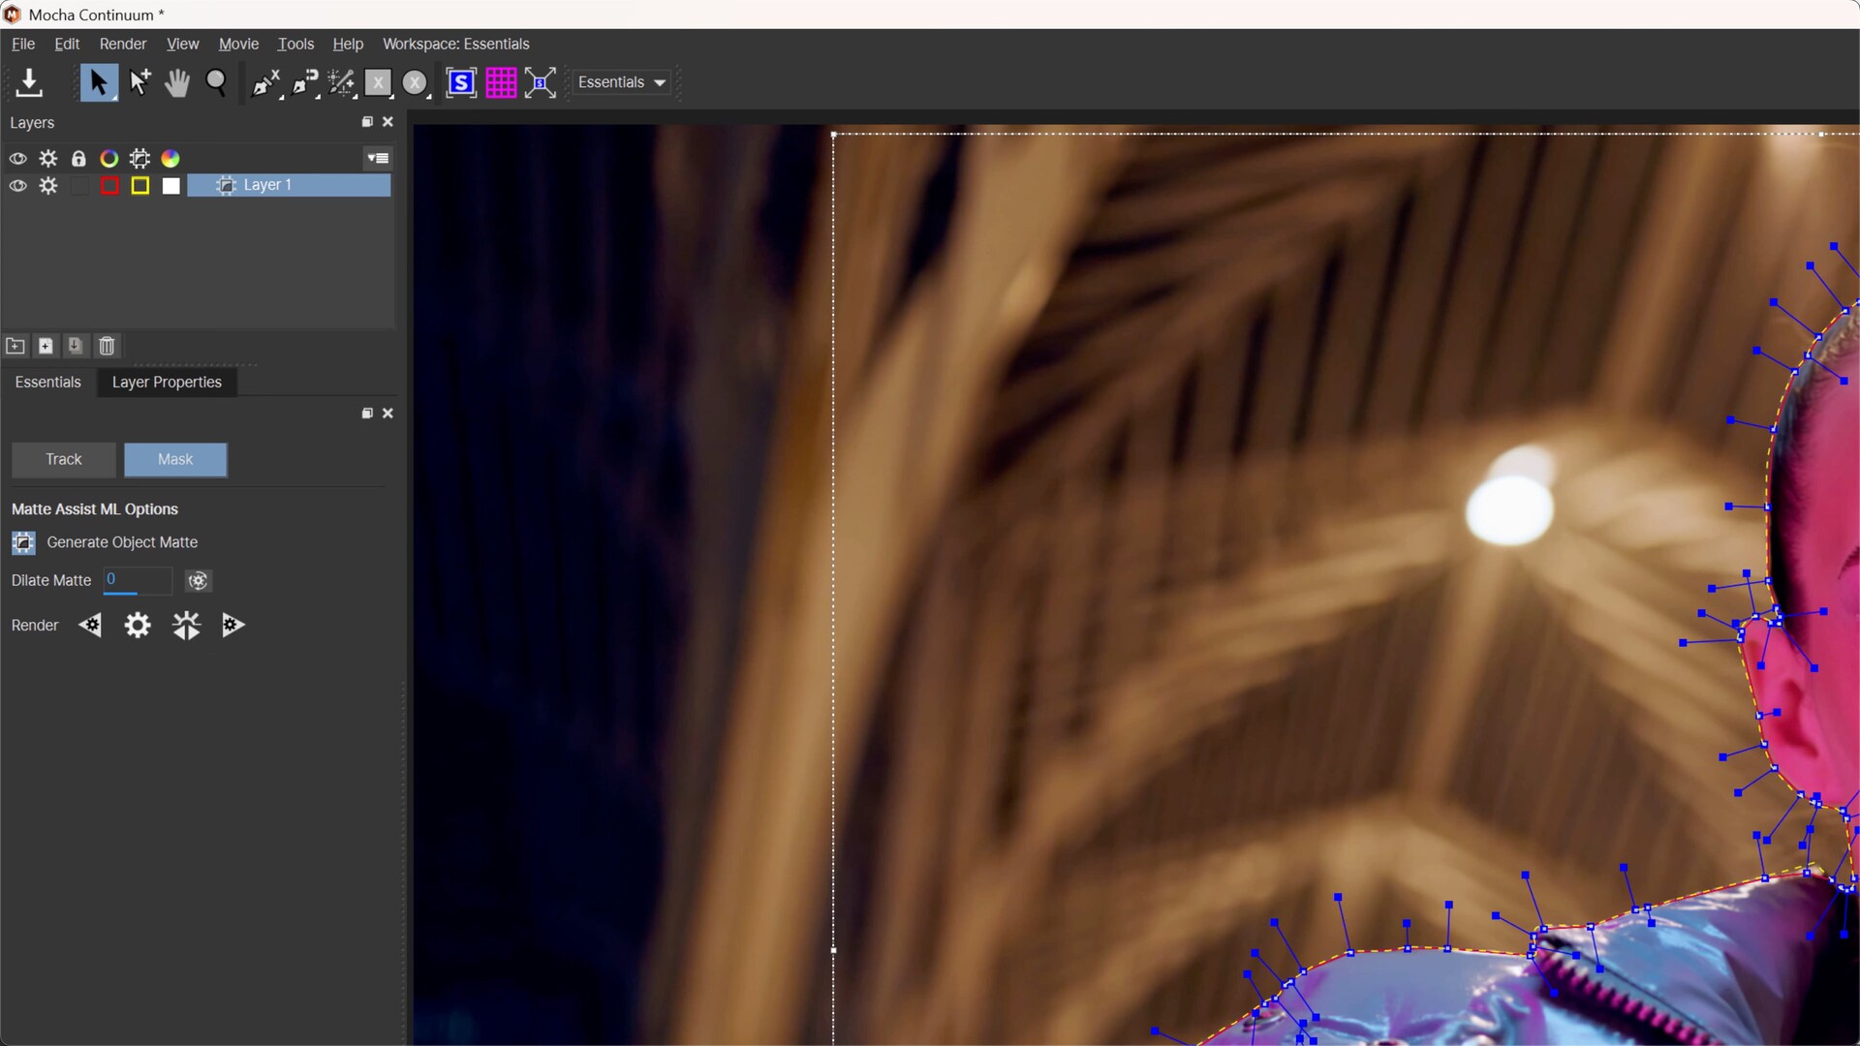
Task: Undock the Layer Properties panel float button
Action: 367,414
